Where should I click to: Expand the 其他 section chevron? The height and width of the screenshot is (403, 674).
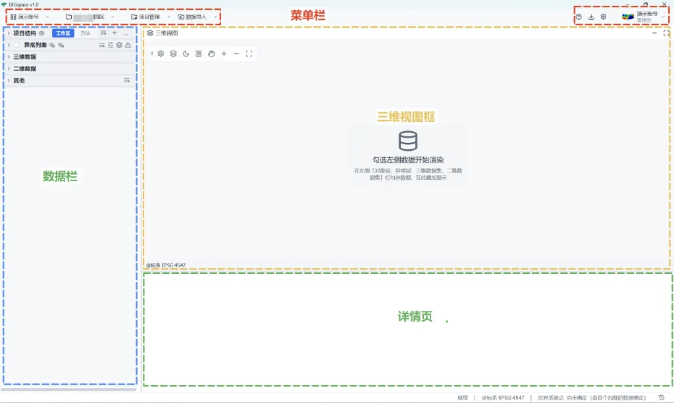click(9, 80)
